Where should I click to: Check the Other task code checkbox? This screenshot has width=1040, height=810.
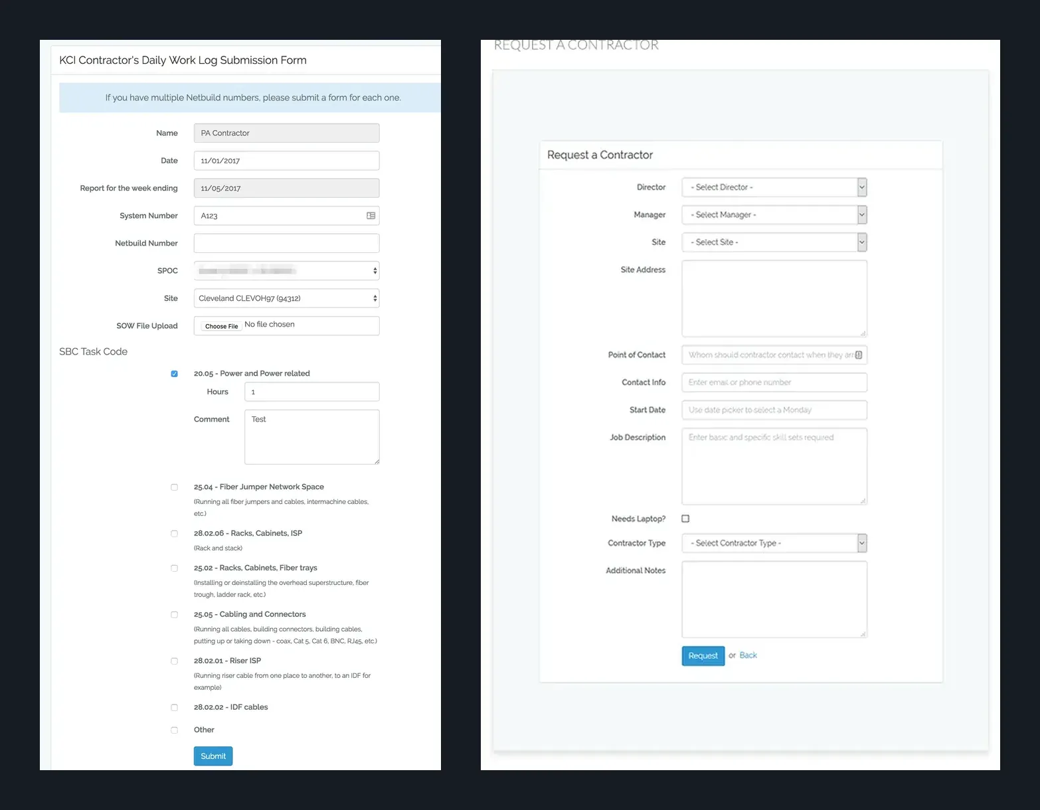pyautogui.click(x=175, y=730)
